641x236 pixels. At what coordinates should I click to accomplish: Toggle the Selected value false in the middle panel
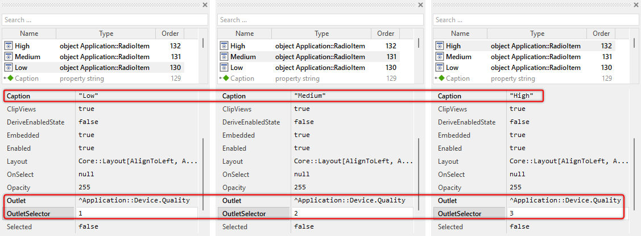304,227
